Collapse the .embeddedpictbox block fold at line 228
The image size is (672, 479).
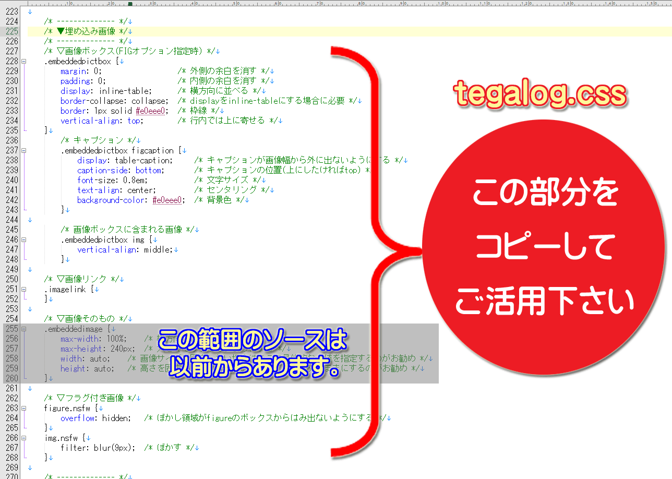(24, 62)
